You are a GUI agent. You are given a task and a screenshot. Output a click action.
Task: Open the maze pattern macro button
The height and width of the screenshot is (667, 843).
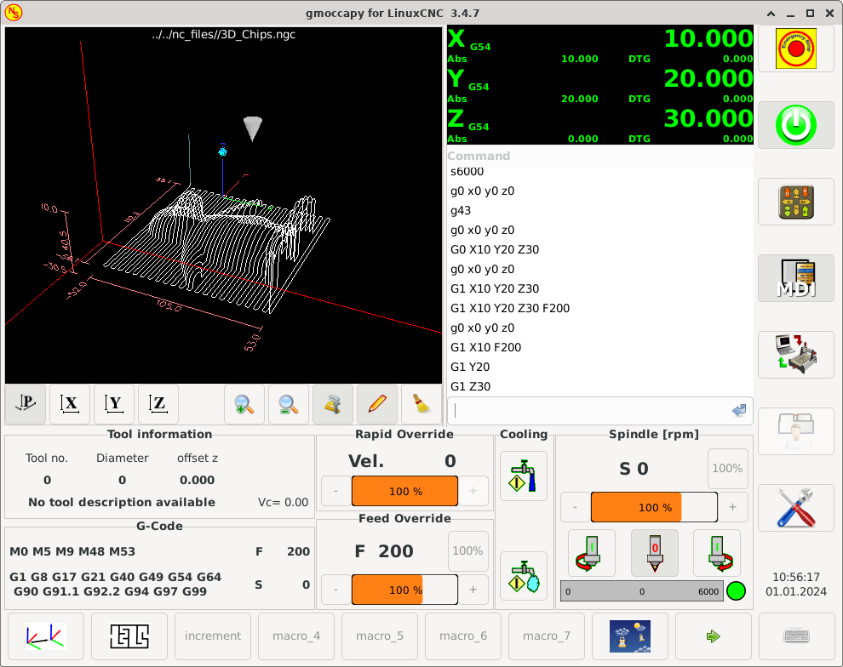click(x=129, y=636)
